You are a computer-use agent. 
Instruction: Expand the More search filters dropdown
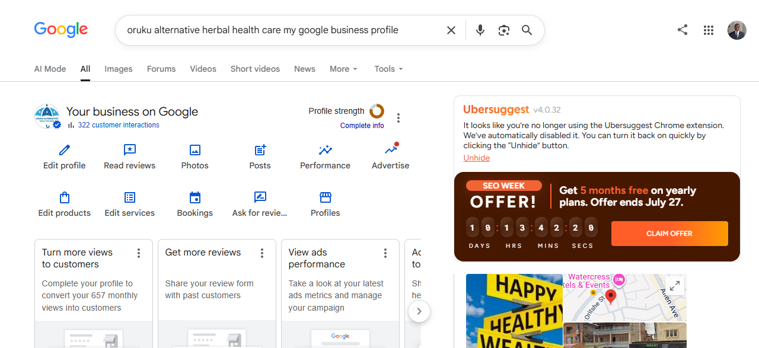pyautogui.click(x=344, y=69)
